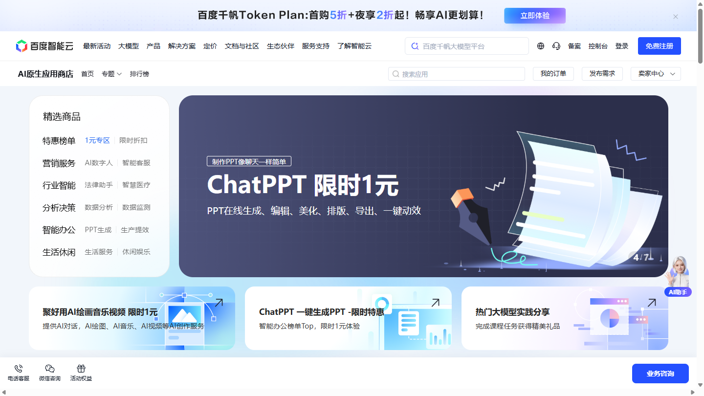The width and height of the screenshot is (704, 396).
Task: Click the 生活休闲 heading
Action: 59,252
